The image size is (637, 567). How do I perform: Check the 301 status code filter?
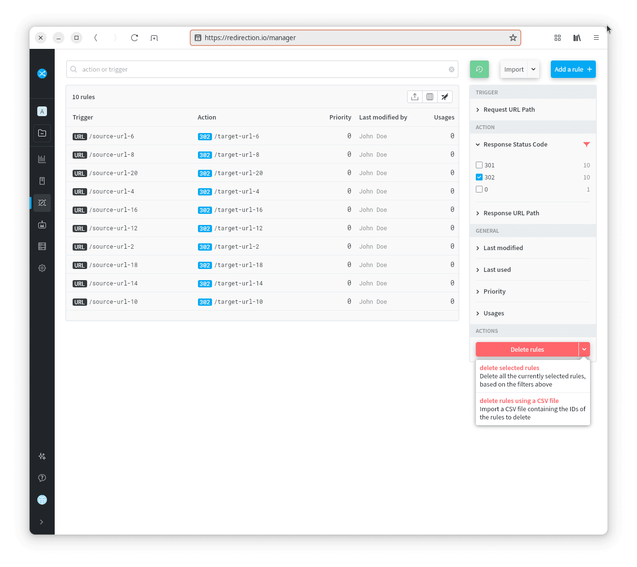point(479,165)
